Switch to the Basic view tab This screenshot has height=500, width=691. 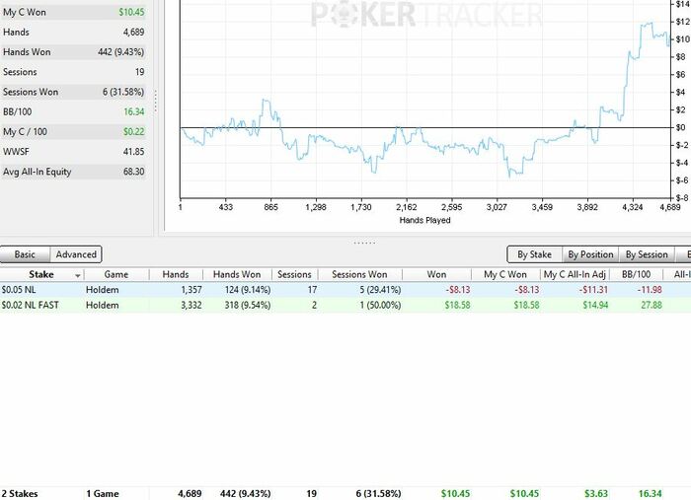point(25,254)
